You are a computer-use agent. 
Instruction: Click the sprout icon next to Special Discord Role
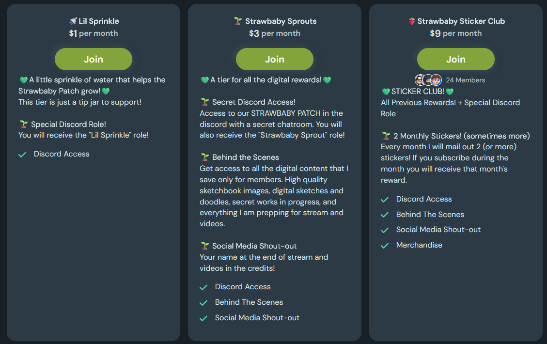[x=23, y=124]
